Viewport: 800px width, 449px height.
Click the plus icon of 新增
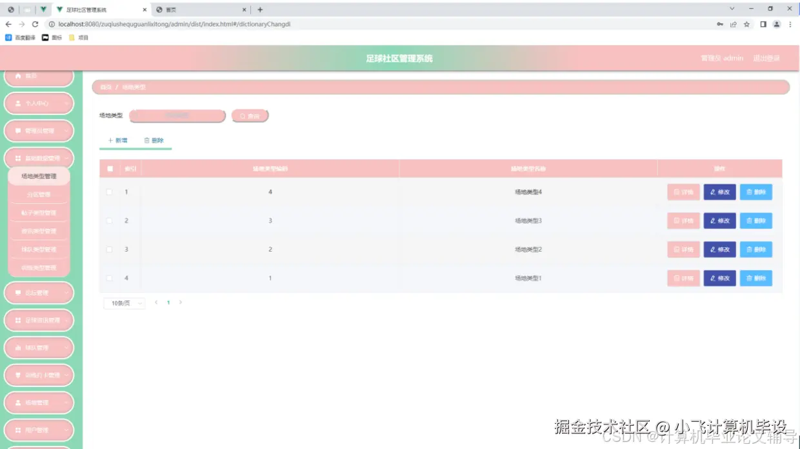click(110, 140)
